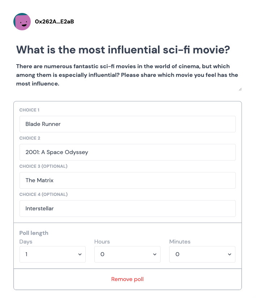Click the Interstellar choice input

pos(127,209)
